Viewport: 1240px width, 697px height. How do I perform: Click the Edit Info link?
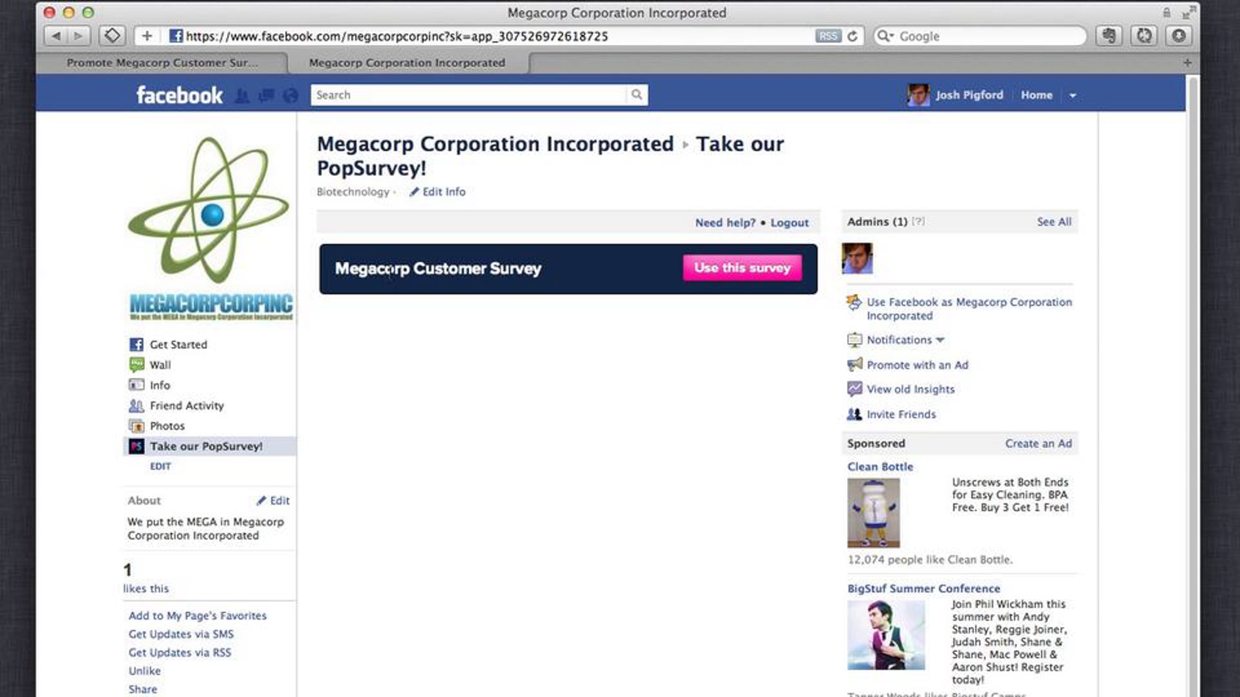[x=443, y=192]
